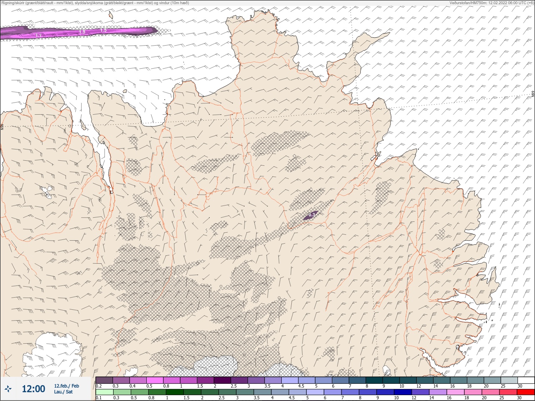Click the navy blue swatch labeled 10 in lower legend
535x401 pixels.
point(403,392)
